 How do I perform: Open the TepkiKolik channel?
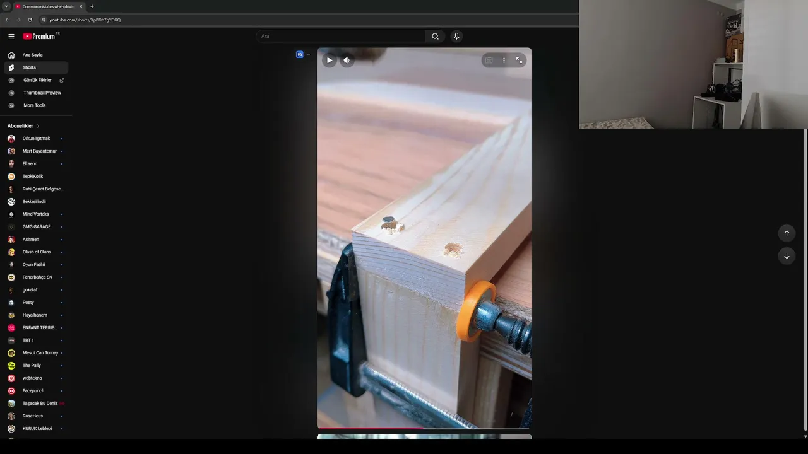pos(36,177)
